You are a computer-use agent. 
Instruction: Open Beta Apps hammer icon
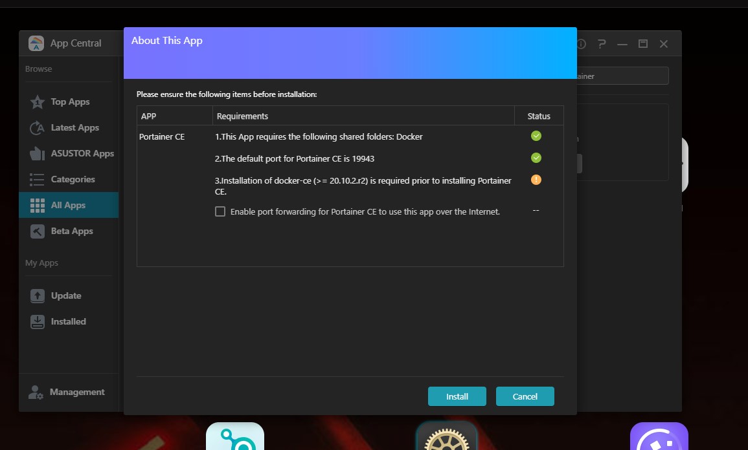(37, 231)
